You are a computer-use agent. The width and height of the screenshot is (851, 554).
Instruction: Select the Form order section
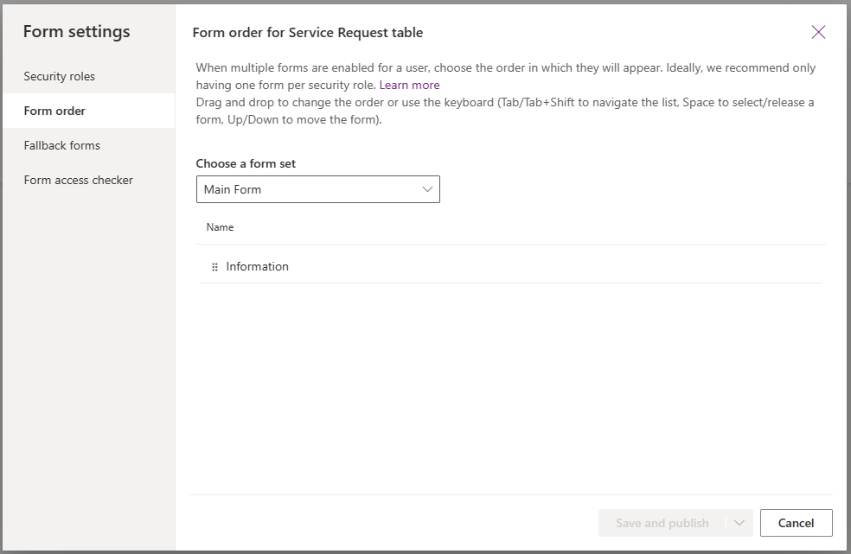tap(54, 111)
